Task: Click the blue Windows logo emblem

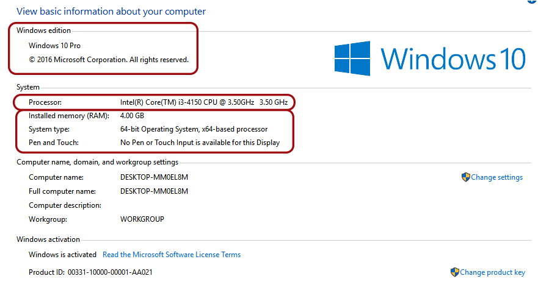Action: 352,58
